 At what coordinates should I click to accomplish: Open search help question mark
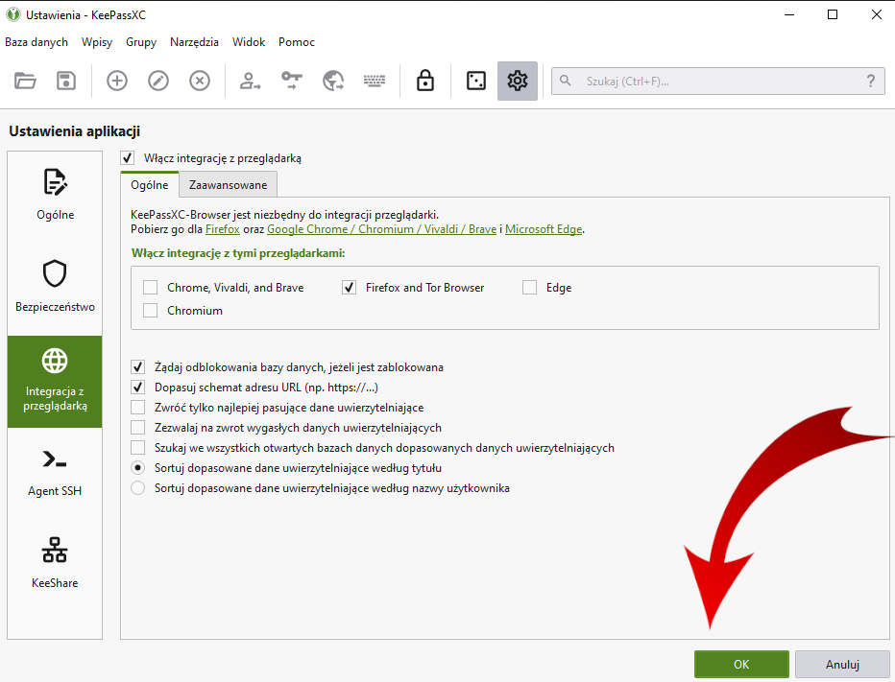click(870, 81)
